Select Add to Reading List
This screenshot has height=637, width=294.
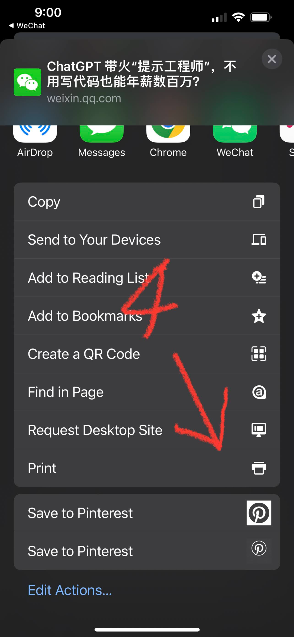[x=147, y=278]
